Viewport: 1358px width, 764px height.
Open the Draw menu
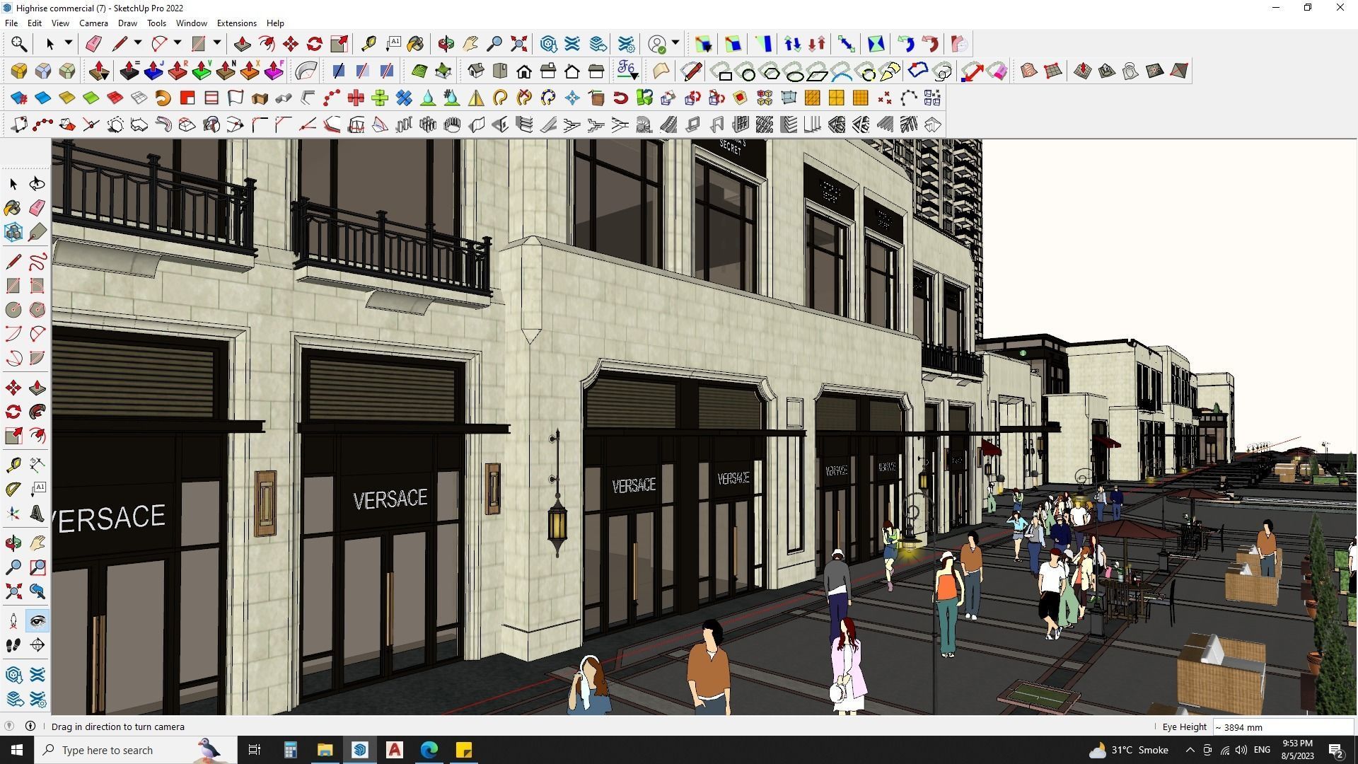127,23
